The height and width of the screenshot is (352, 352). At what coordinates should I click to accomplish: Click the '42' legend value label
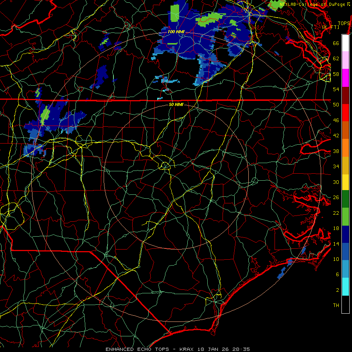click(336, 136)
